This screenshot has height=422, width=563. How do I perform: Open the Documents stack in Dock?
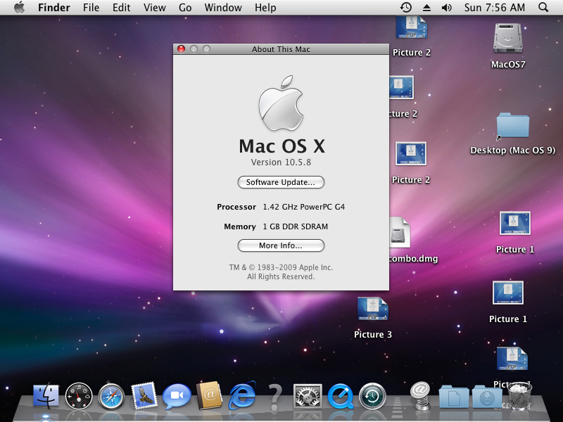(x=453, y=397)
